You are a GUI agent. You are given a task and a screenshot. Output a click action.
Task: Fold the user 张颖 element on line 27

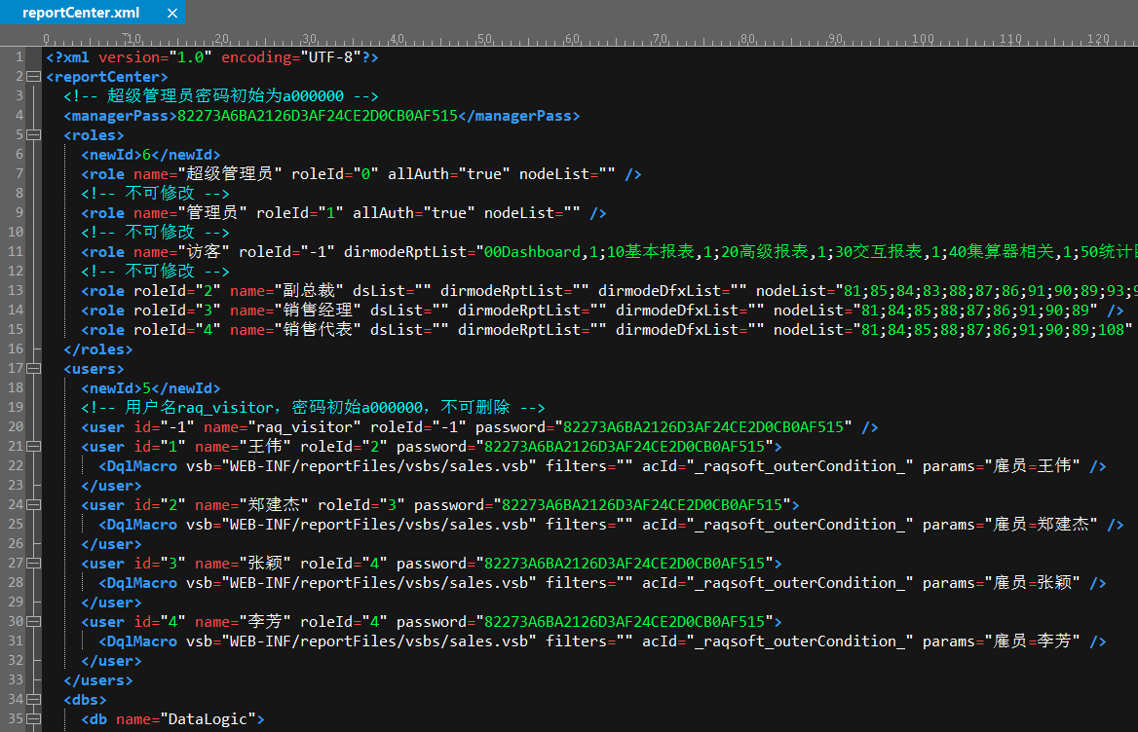[33, 564]
